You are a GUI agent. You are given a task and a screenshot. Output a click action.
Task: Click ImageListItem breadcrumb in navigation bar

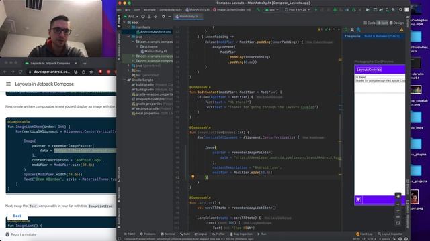pyautogui.click(x=232, y=9)
